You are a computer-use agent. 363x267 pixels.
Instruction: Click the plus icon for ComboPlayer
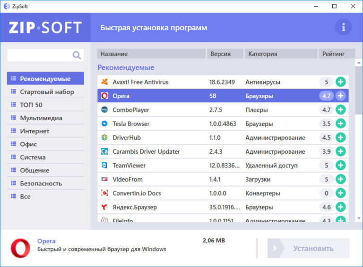(340, 110)
